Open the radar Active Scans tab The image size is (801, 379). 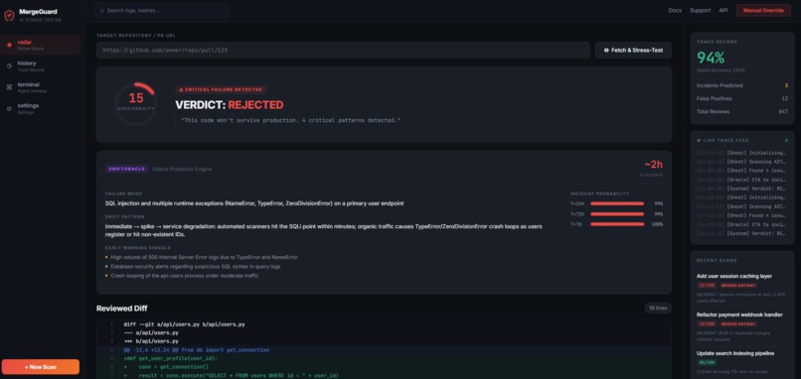(41, 45)
